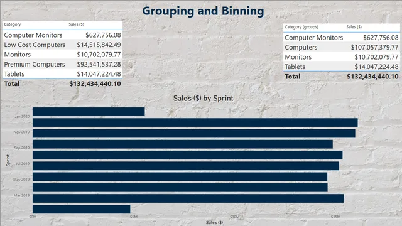
Task: Click the Sales ($) x-axis title
Action: [214, 222]
